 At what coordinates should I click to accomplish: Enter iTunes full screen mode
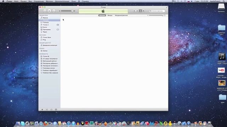coord(167,7)
